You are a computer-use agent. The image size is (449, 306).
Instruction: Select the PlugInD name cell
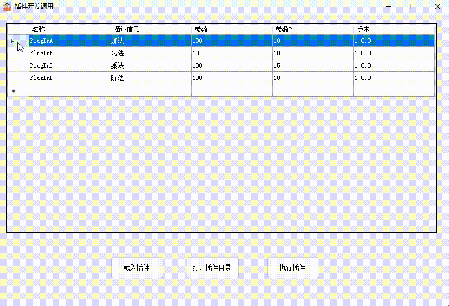69,78
